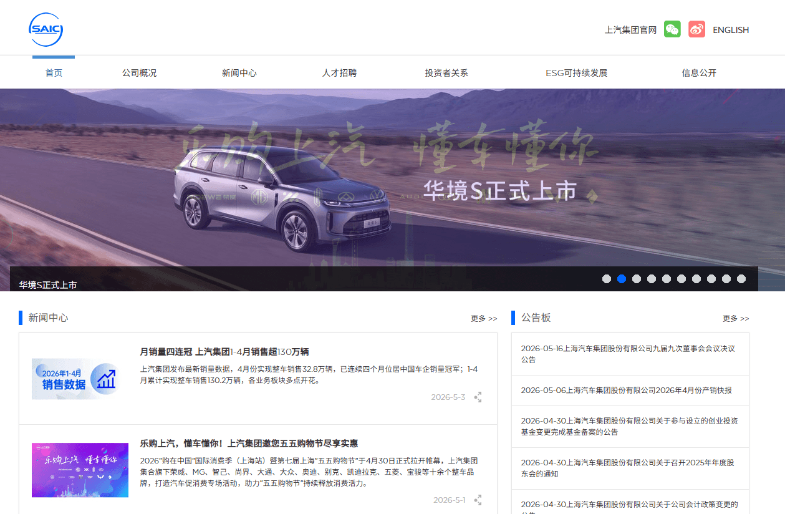Click the 公告板 section heading
Viewport: 785px width, 514px height.
(x=536, y=318)
